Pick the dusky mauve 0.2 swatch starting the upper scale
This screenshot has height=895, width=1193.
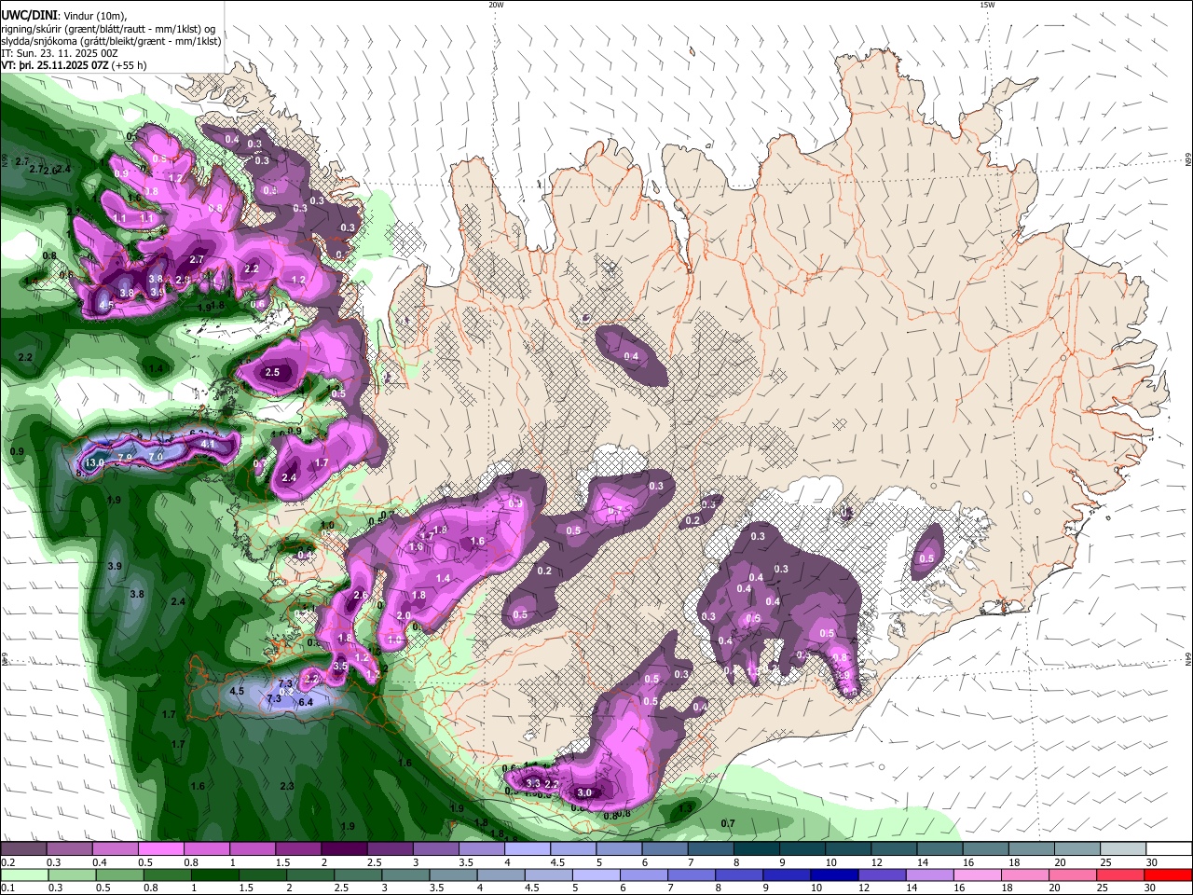pos(23,848)
